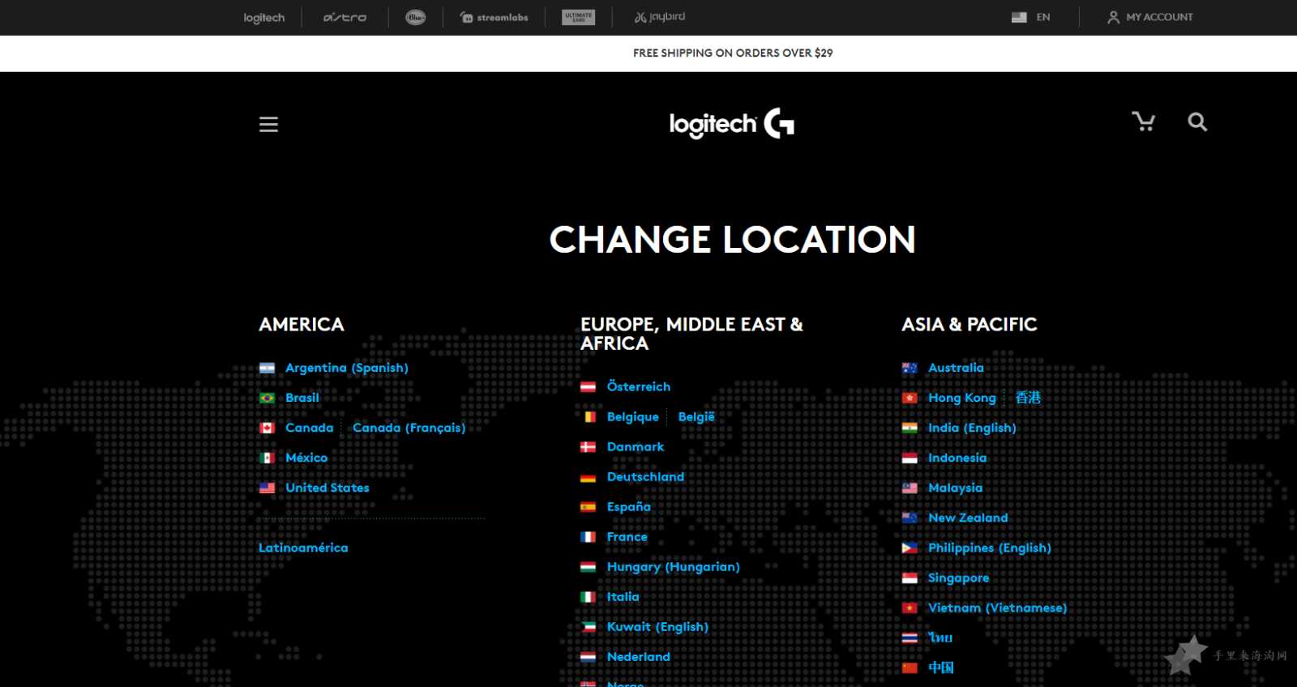The width and height of the screenshot is (1297, 687).
Task: Select Italia location
Action: [623, 597]
